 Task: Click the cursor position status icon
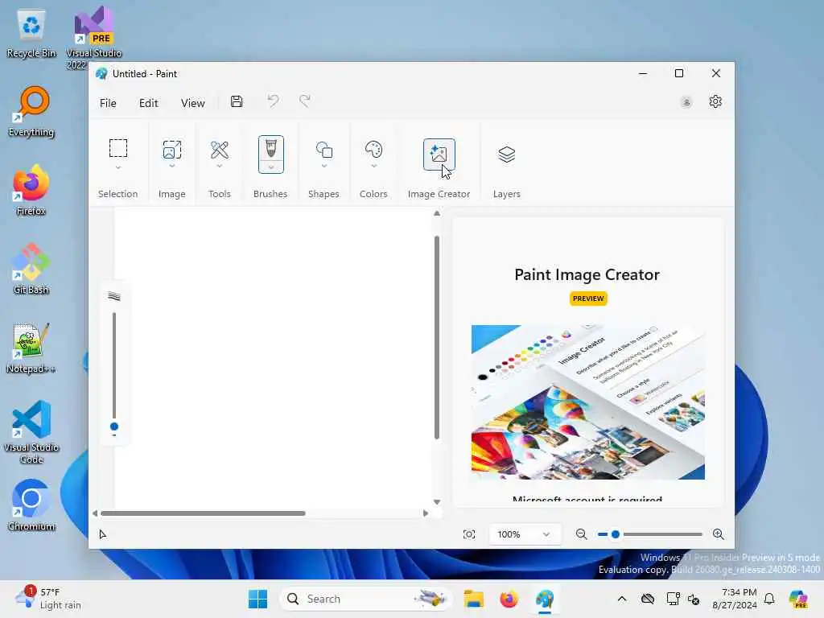pos(103,534)
